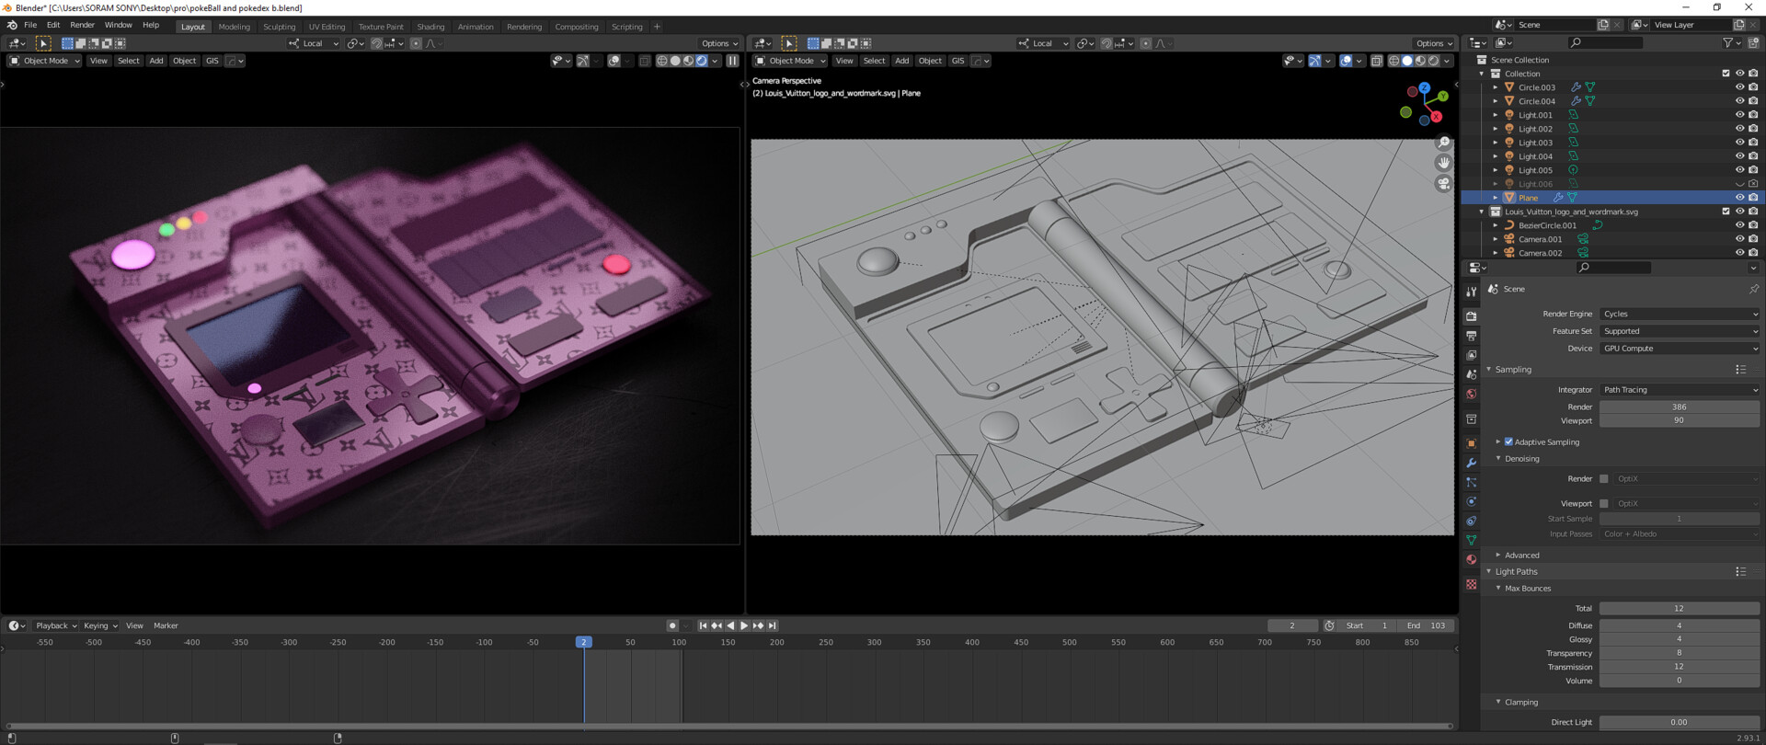
Task: Click the Render samples field showing 386
Action: tap(1679, 407)
